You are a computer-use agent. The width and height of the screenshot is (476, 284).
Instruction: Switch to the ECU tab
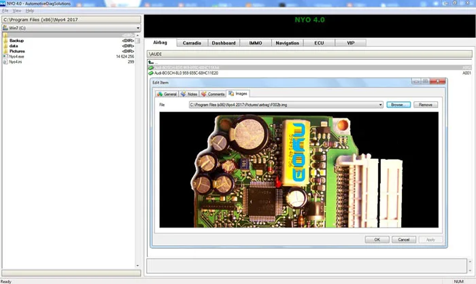319,43
